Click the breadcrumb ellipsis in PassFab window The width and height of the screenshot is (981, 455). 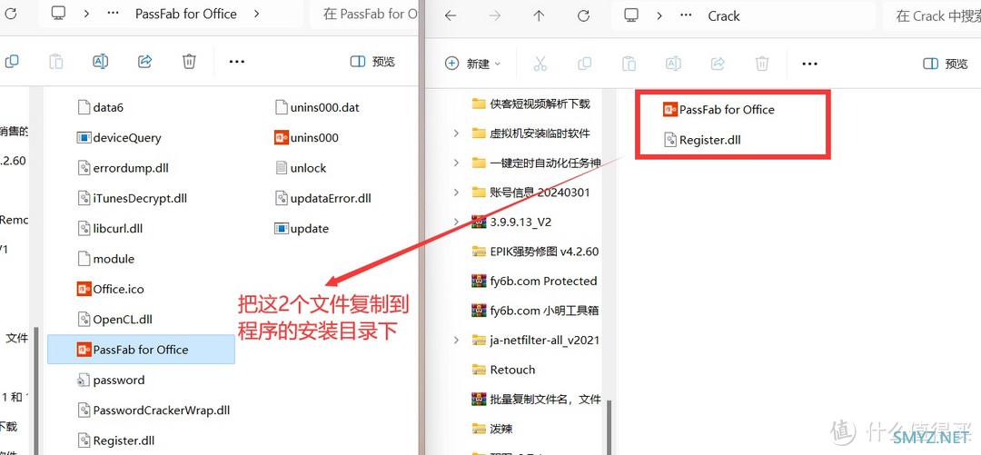[113, 14]
